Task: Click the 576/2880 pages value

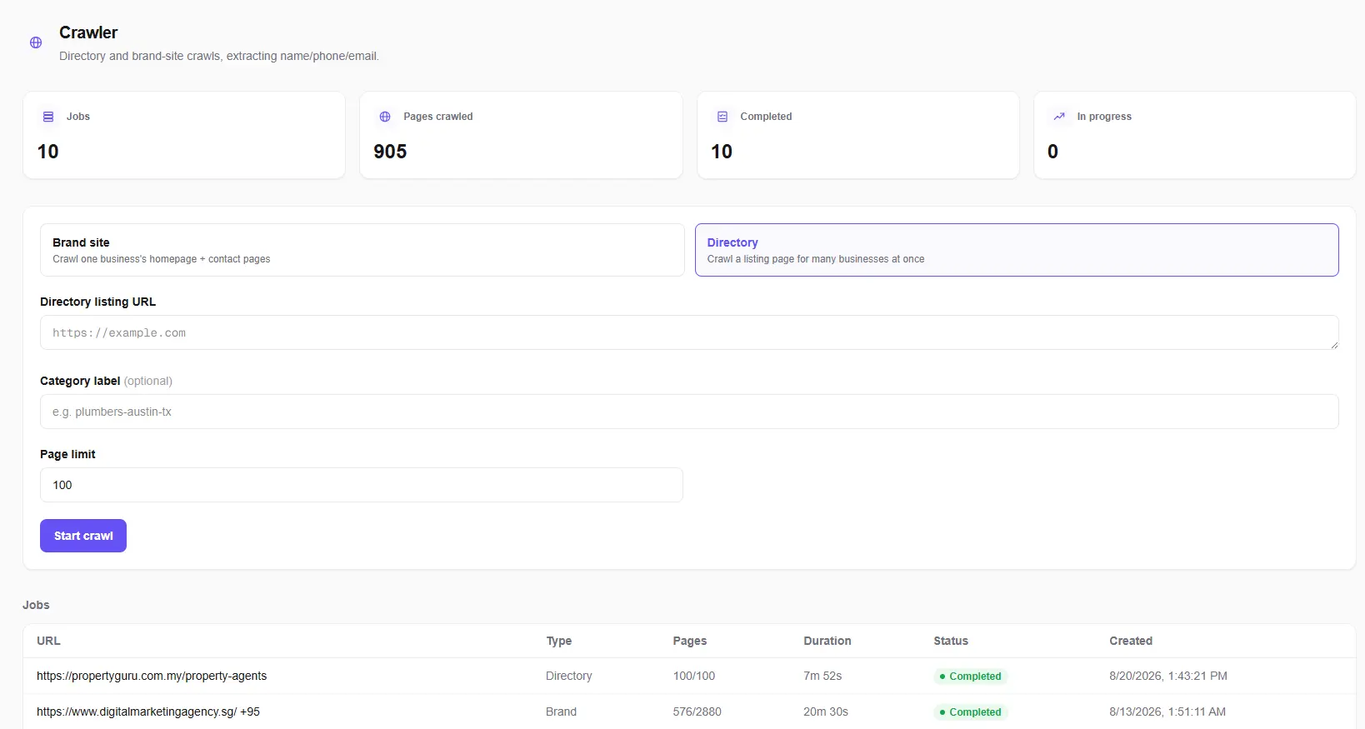Action: 697,712
